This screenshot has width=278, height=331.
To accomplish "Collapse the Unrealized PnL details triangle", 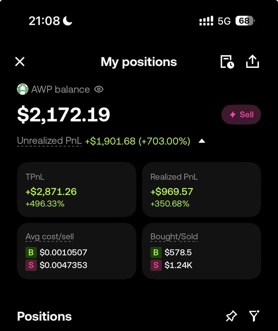I will 202,141.
